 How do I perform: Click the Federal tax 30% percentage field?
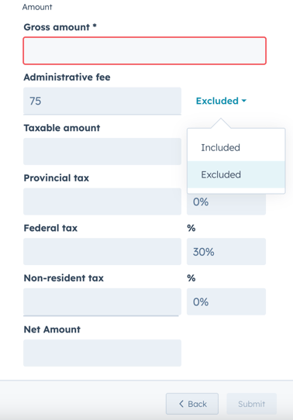click(x=226, y=252)
